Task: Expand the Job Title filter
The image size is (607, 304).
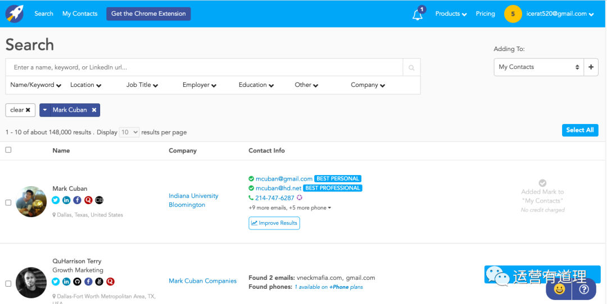Action: [x=142, y=85]
